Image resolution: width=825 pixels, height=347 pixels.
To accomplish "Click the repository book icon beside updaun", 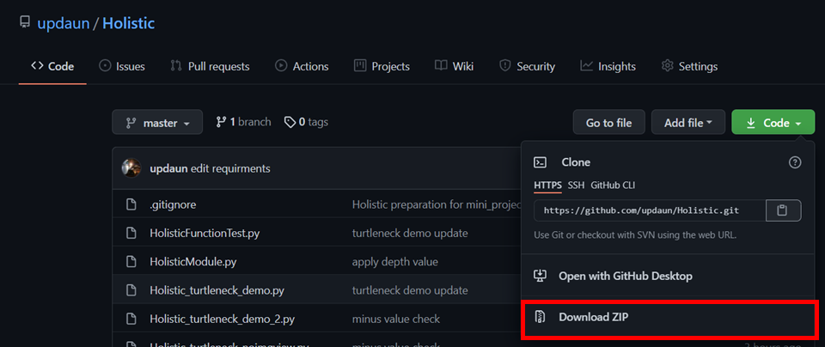I will click(25, 22).
